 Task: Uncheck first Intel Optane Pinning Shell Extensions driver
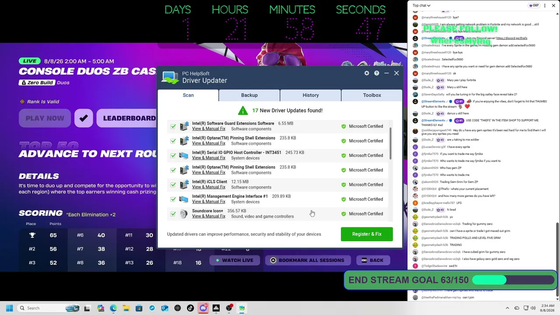173,141
